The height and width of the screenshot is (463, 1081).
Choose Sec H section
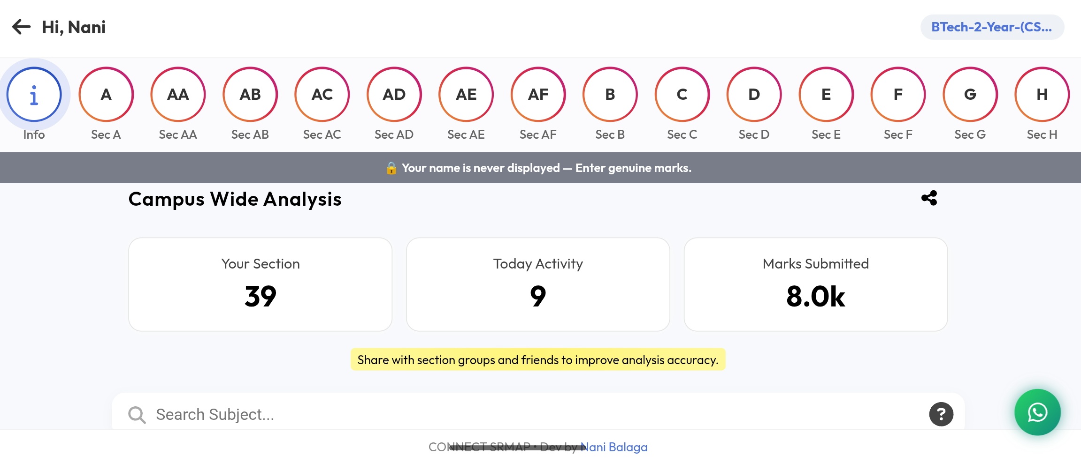1042,95
